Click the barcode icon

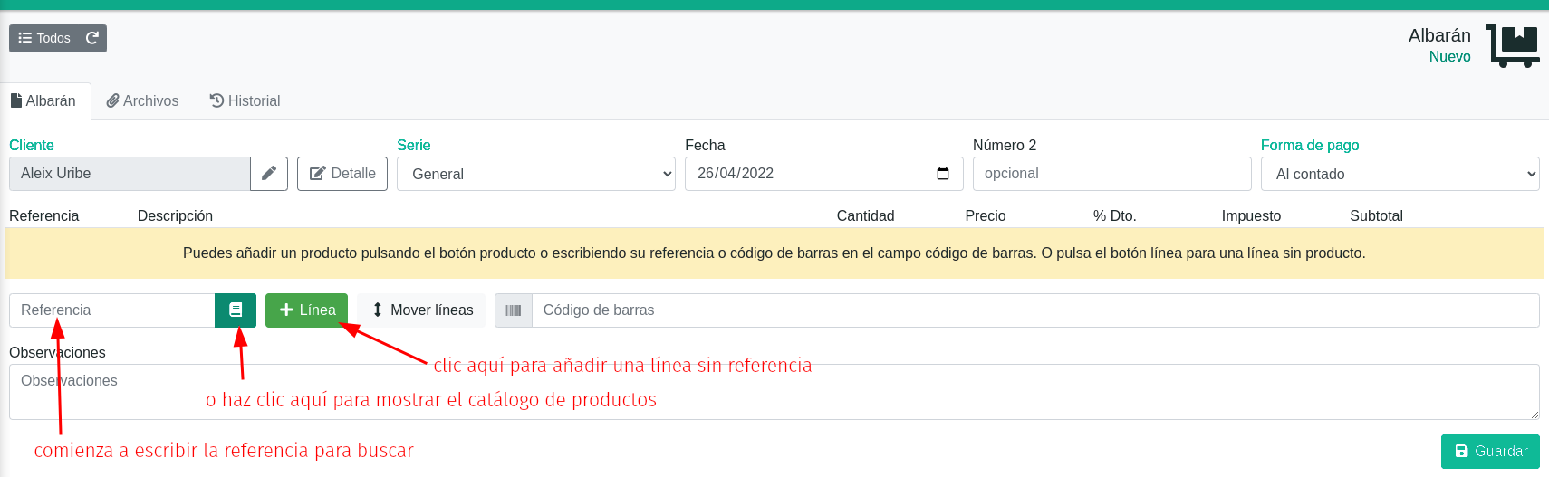[514, 310]
